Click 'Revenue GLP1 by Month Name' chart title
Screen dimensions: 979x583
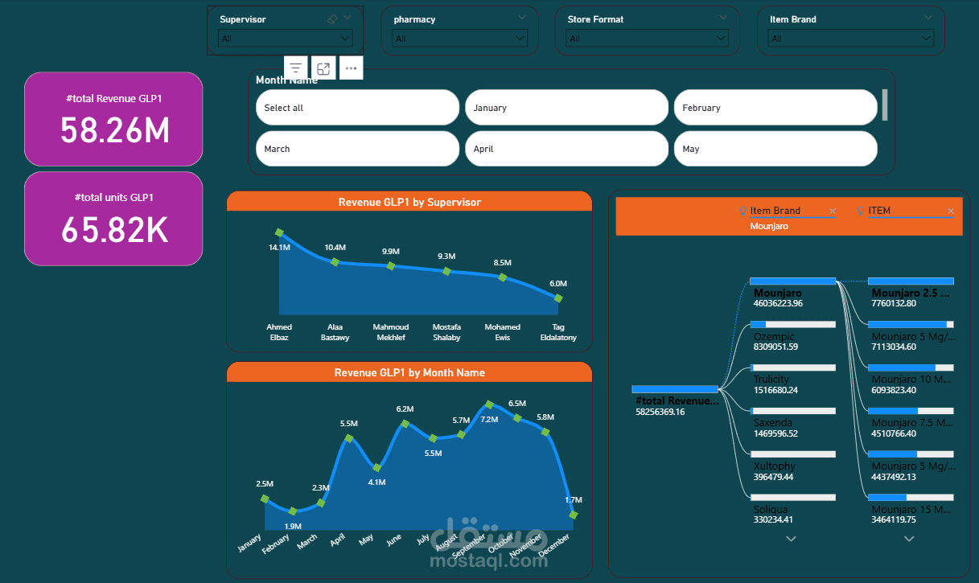click(x=409, y=373)
